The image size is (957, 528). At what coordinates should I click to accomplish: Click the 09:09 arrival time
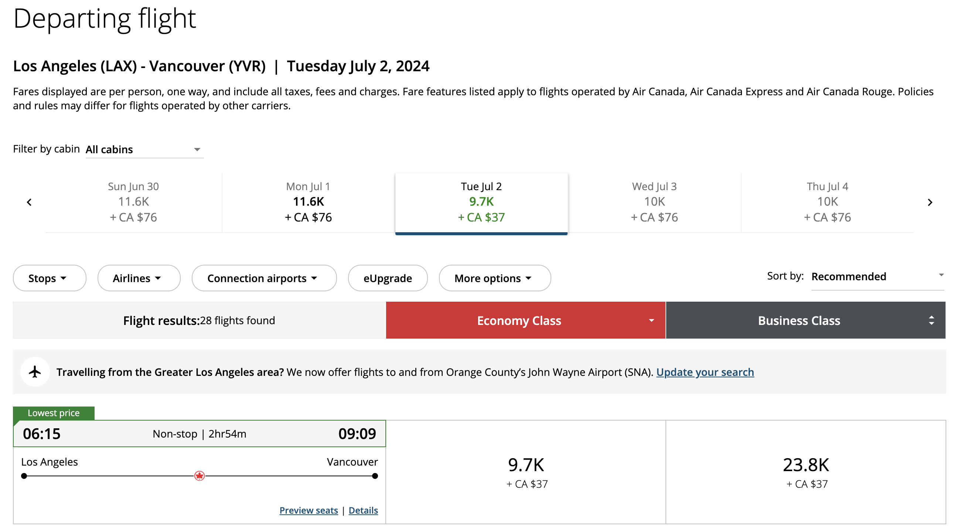[x=357, y=434]
